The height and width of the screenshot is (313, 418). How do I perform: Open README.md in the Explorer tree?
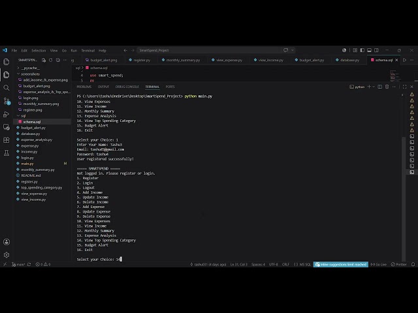pyautogui.click(x=31, y=175)
